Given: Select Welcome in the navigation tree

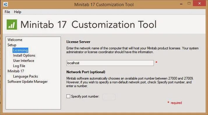Looking at the screenshot, I should [x=15, y=40].
